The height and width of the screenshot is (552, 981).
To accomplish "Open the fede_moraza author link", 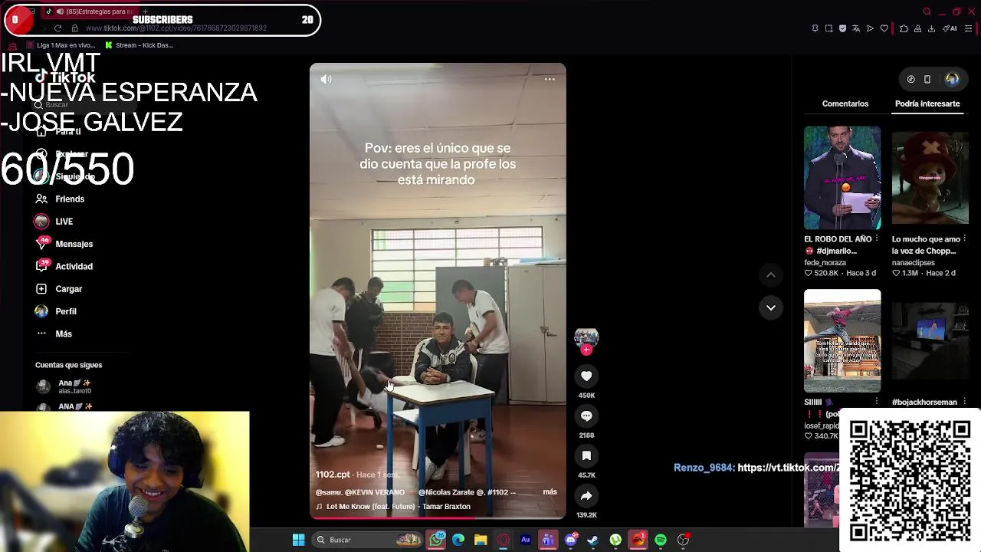I will pyautogui.click(x=825, y=263).
